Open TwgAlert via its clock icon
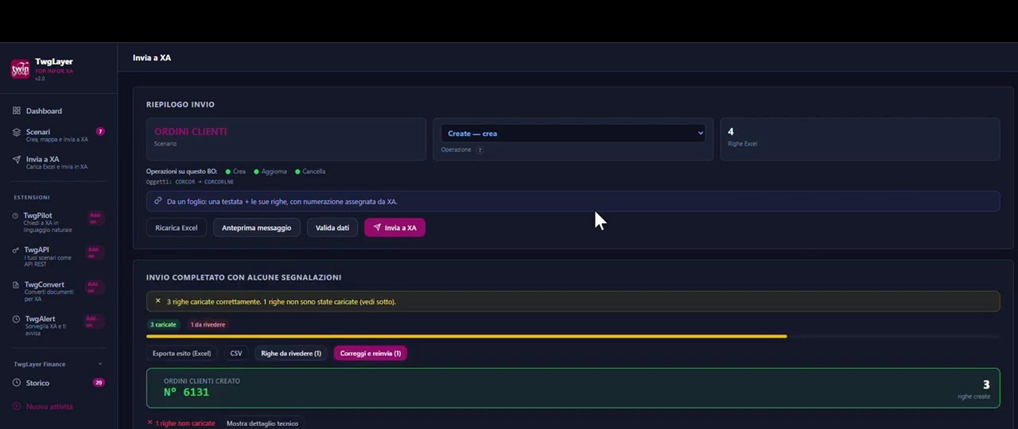This screenshot has height=429, width=1018. (16, 319)
